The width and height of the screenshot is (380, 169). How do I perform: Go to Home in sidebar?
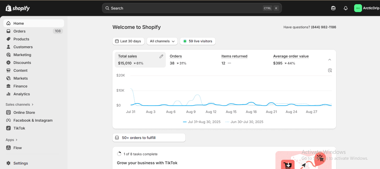[34, 23]
